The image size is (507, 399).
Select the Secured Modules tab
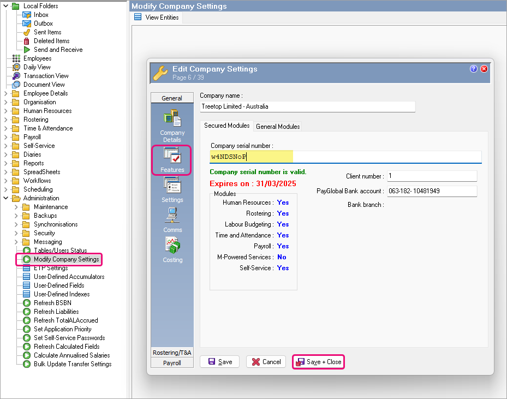(226, 126)
